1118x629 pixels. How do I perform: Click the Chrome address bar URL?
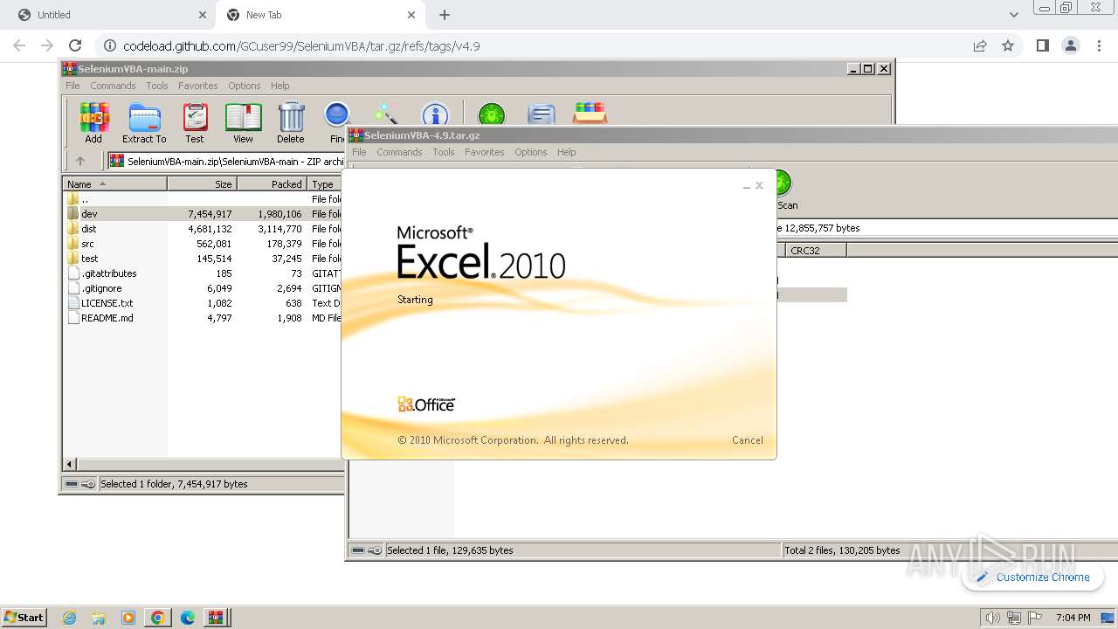pyautogui.click(x=301, y=46)
